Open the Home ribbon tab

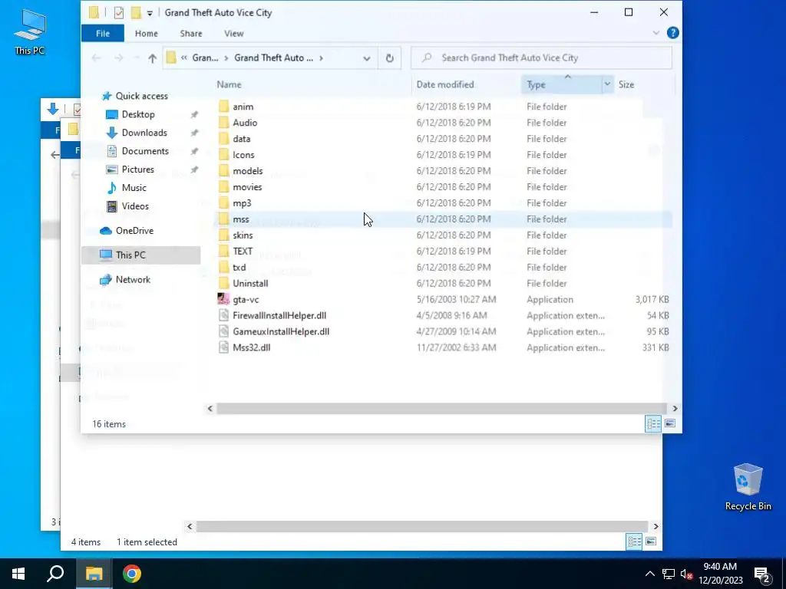(147, 34)
